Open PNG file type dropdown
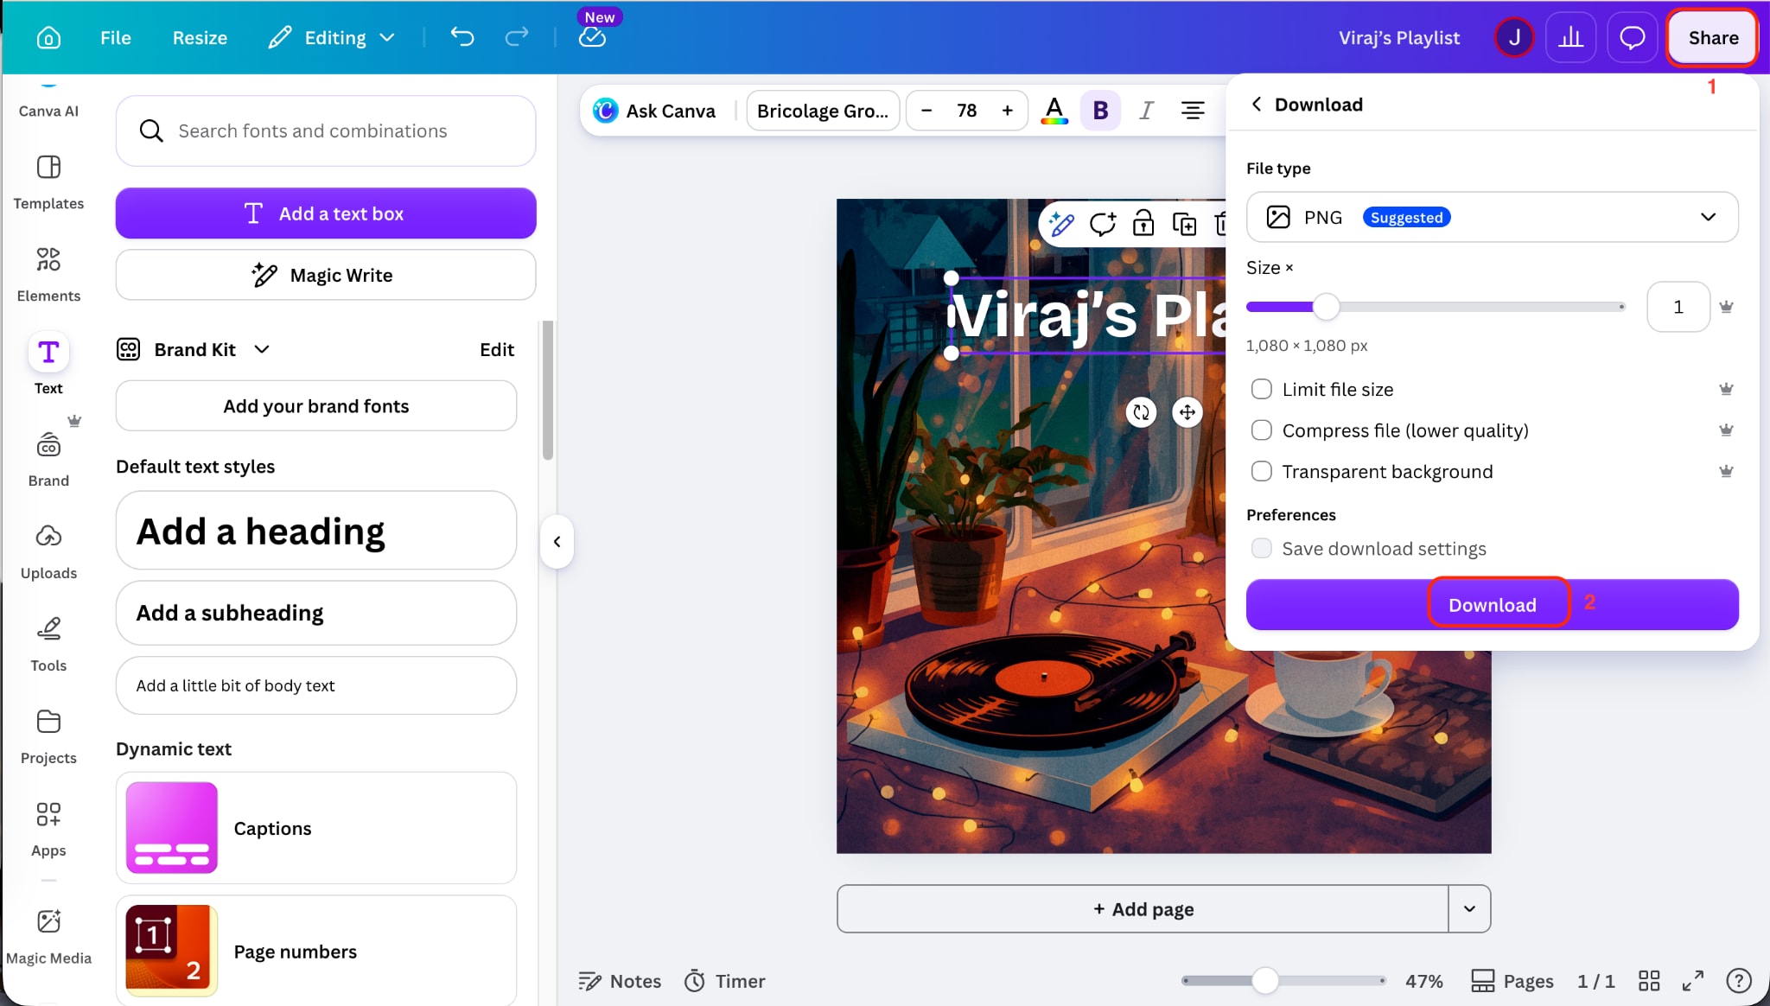The width and height of the screenshot is (1770, 1006). pyautogui.click(x=1492, y=217)
